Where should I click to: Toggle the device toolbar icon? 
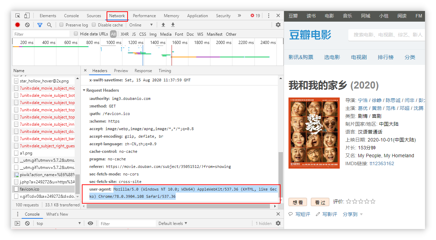coord(27,16)
